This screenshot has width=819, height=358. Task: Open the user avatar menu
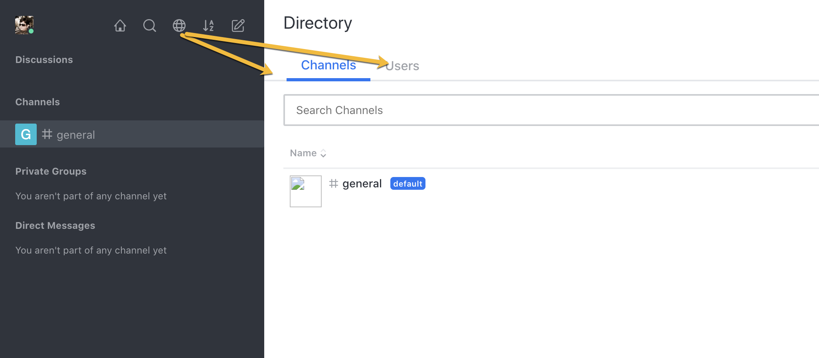tap(24, 25)
